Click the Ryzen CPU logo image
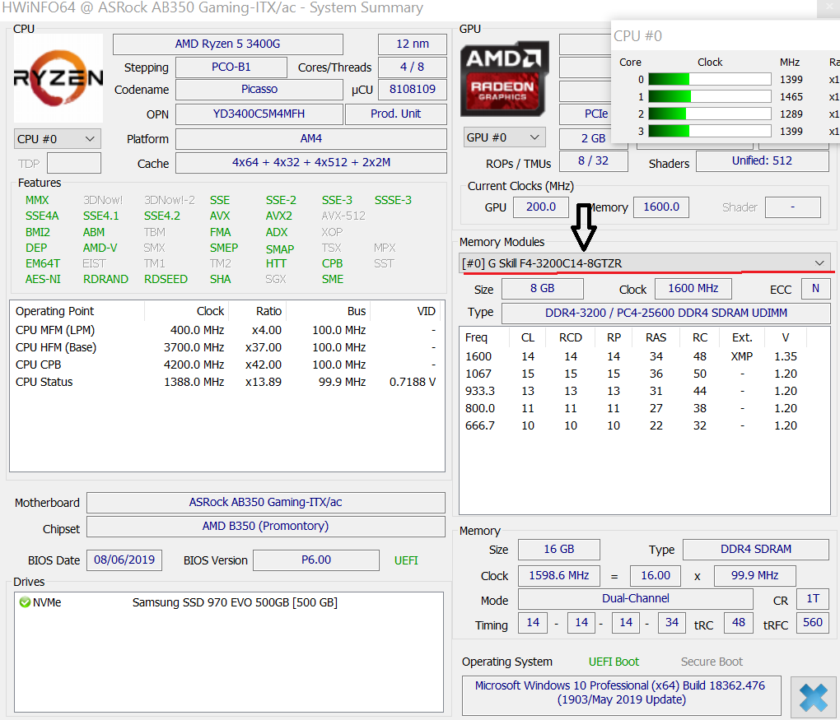Image resolution: width=840 pixels, height=720 pixels. (58, 78)
